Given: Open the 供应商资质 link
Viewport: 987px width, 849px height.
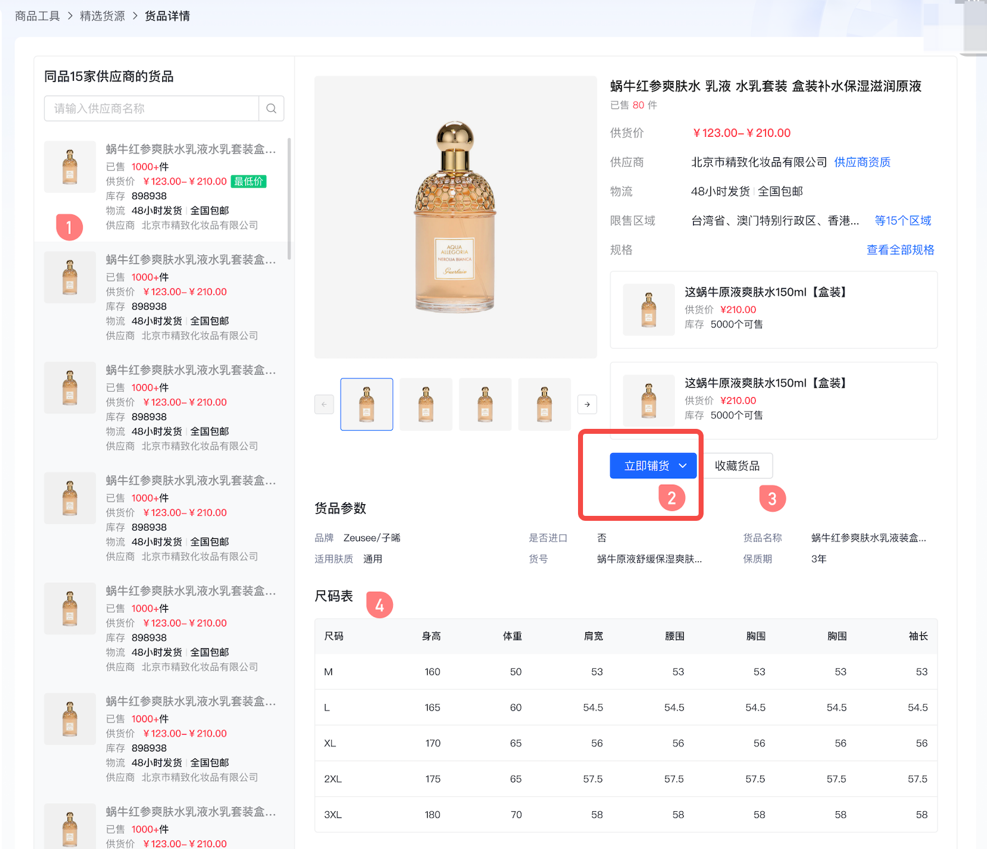Looking at the screenshot, I should coord(862,162).
